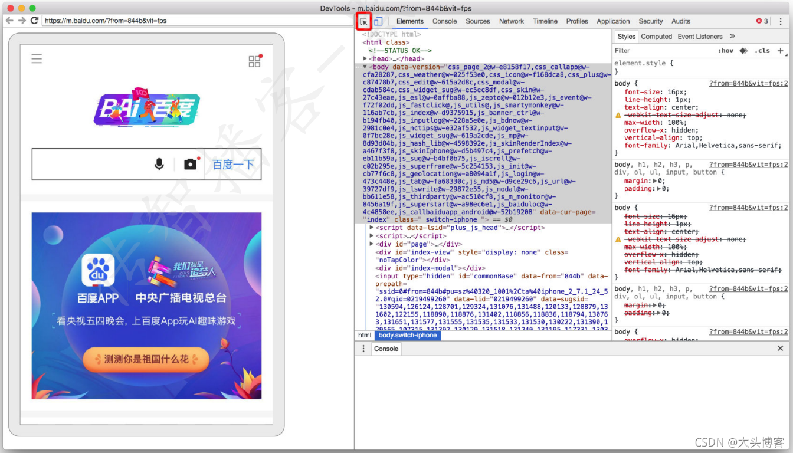
Task: Click the new style rule plus icon
Action: coord(780,51)
